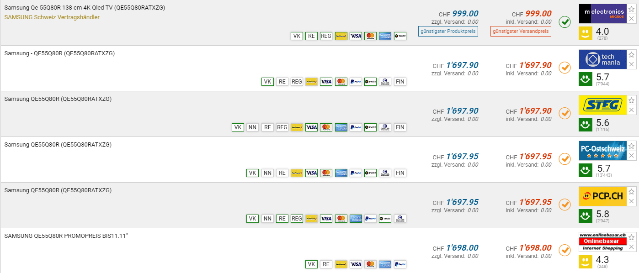Click the 'günstigster Versandpreis' label
The height and width of the screenshot is (273, 639).
(x=521, y=31)
